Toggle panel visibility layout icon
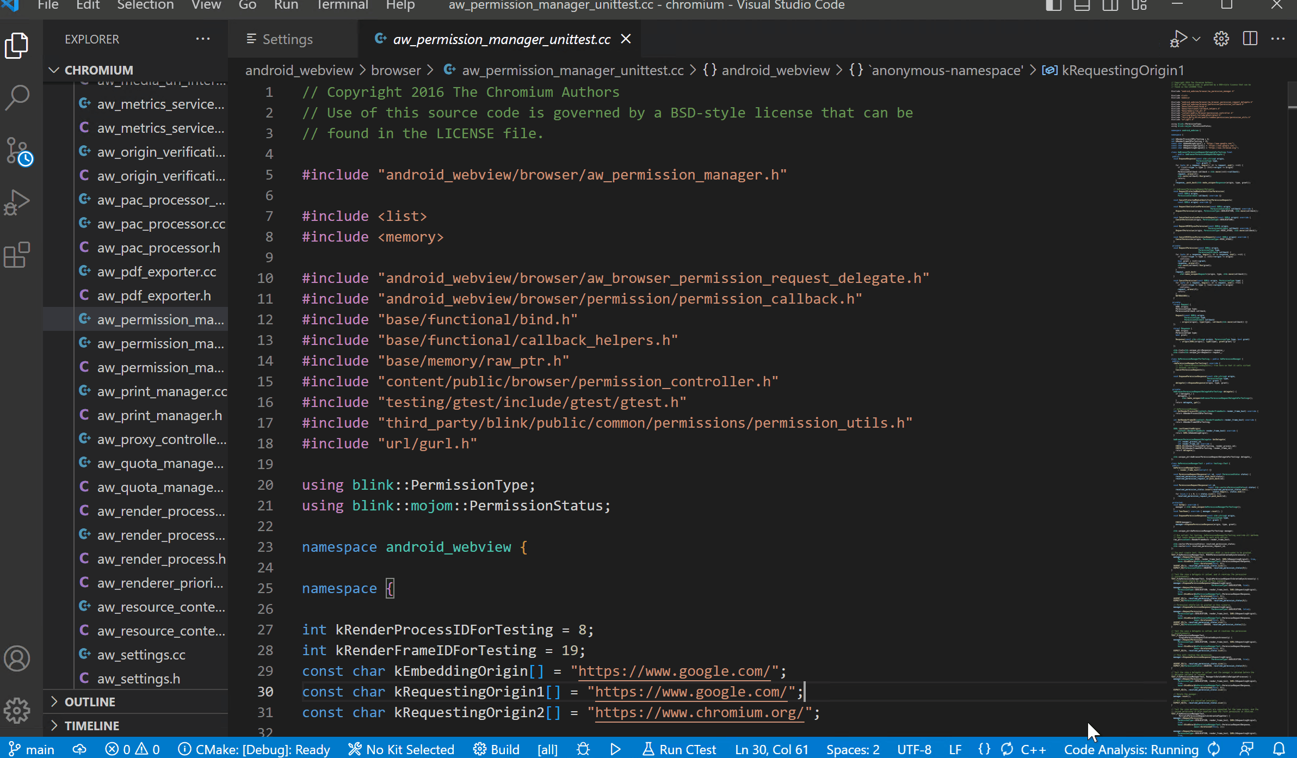Image resolution: width=1297 pixels, height=758 pixels. point(1082,6)
